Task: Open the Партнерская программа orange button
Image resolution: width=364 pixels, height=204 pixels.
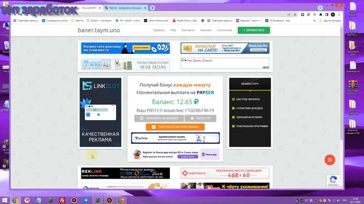Action: (x=175, y=127)
